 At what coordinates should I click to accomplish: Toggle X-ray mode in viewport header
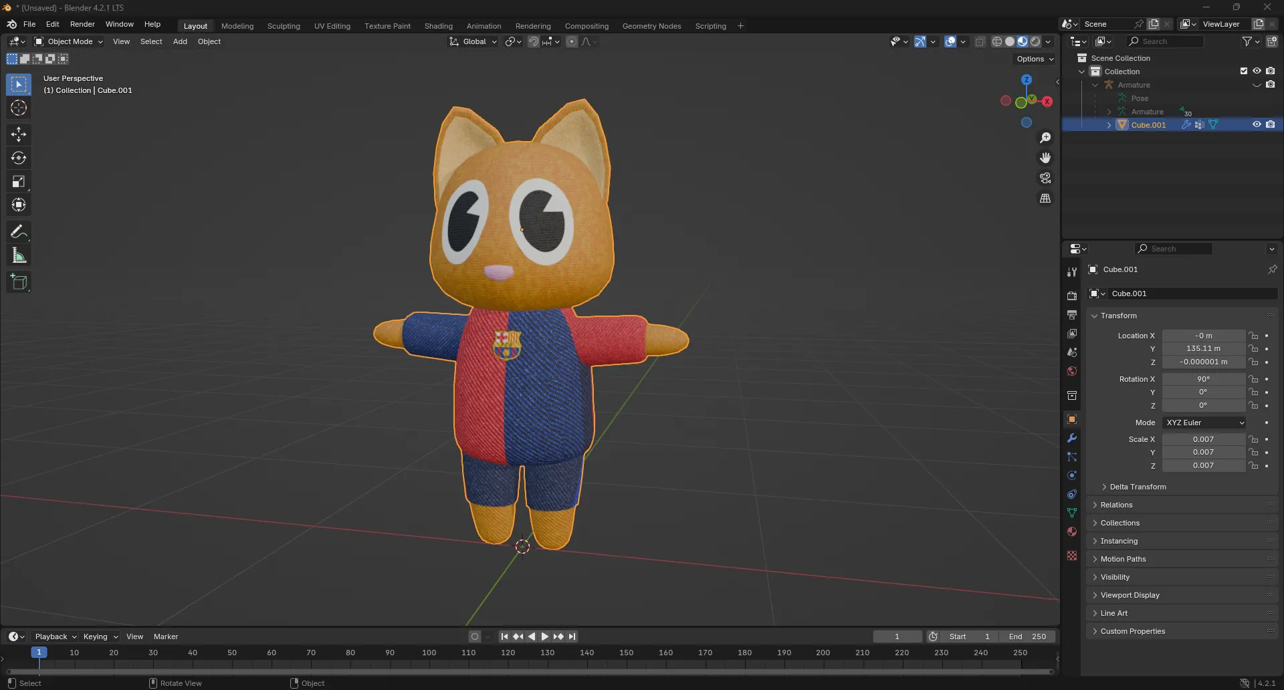click(980, 41)
